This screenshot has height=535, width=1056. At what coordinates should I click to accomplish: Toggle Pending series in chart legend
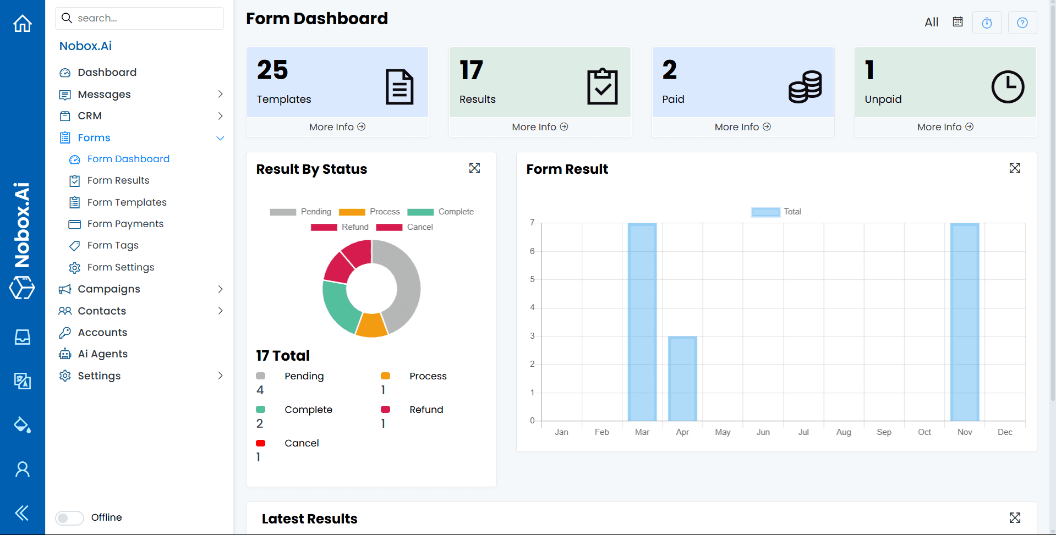coord(300,212)
